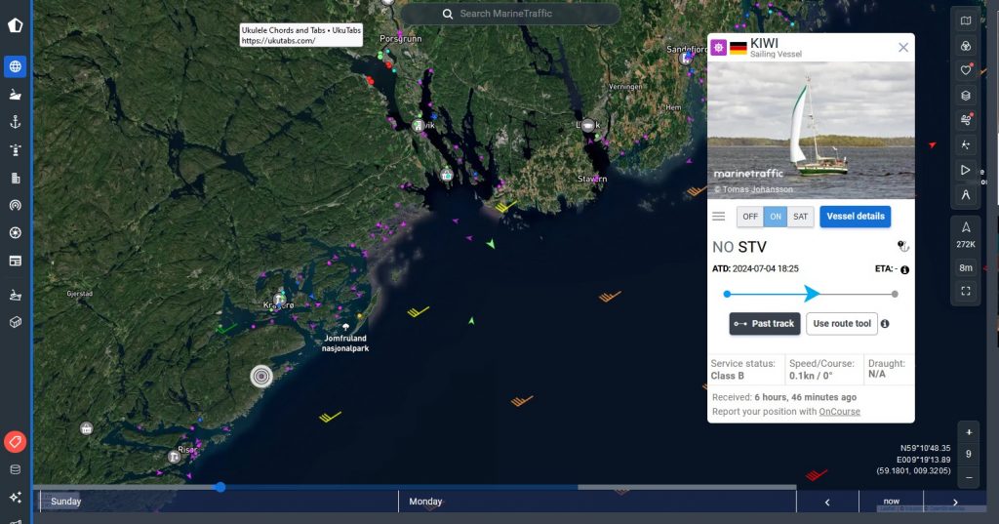Advance timeline with right chevron arrow

(954, 502)
